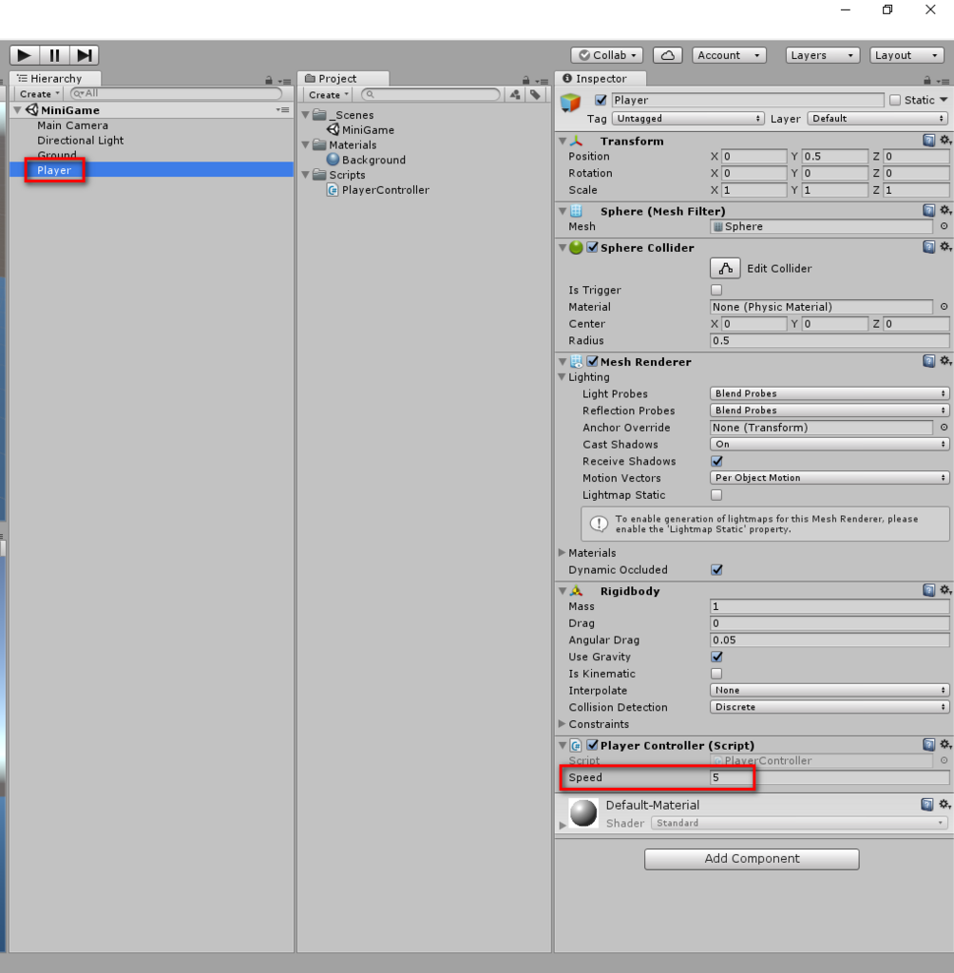
Task: Open Player Controller script gear menu
Action: pyautogui.click(x=944, y=745)
